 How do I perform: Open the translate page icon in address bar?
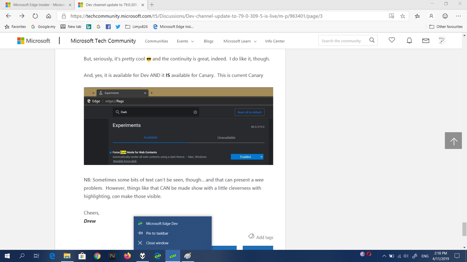[x=391, y=16]
